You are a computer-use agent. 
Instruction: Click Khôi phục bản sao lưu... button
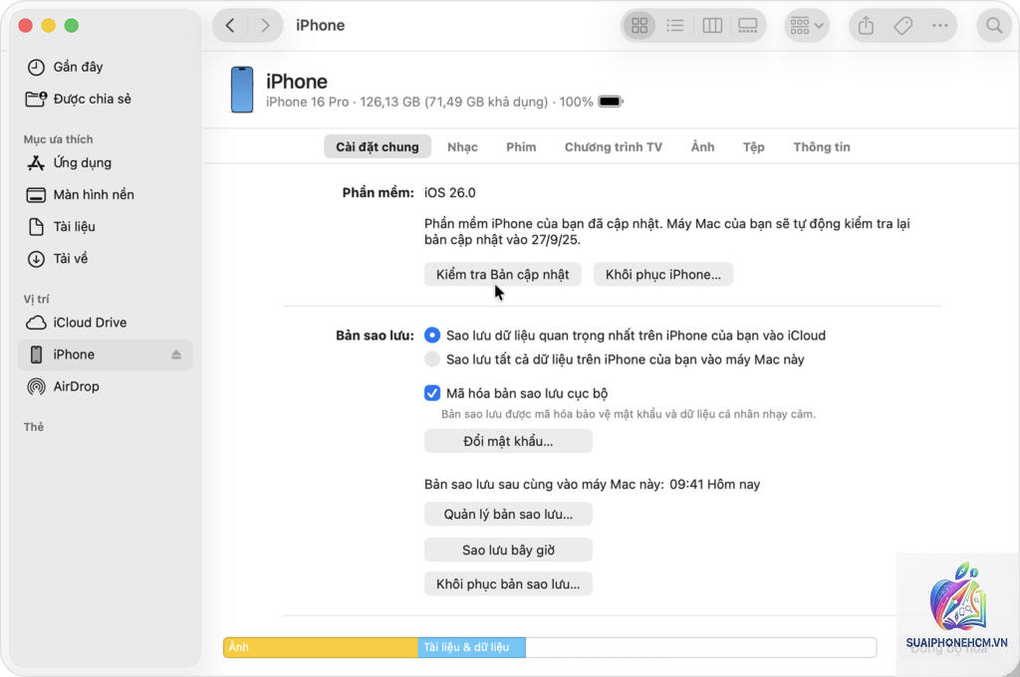tap(508, 584)
